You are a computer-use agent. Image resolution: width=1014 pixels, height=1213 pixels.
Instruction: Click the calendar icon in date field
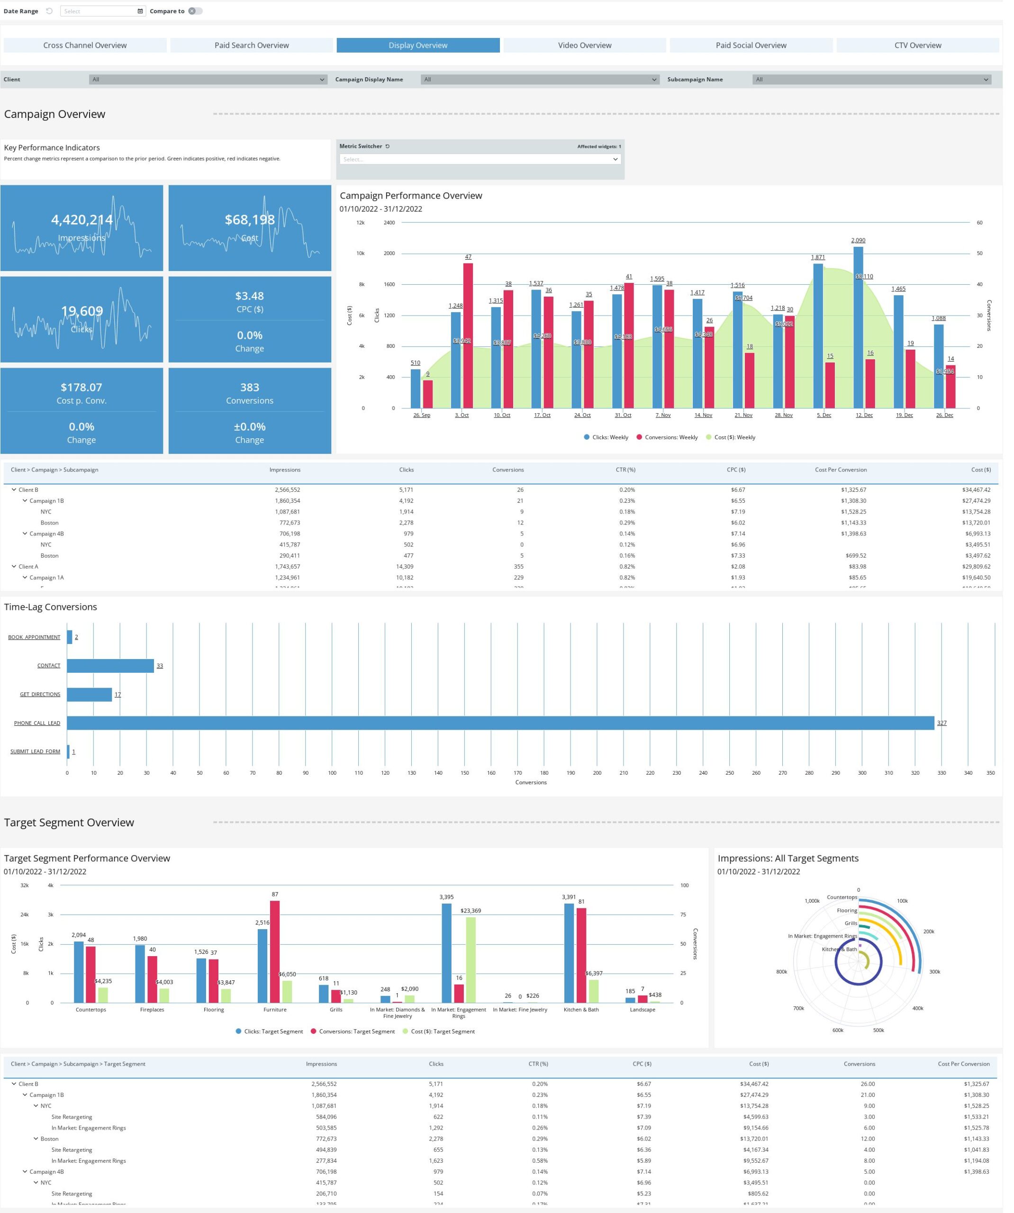coord(140,11)
